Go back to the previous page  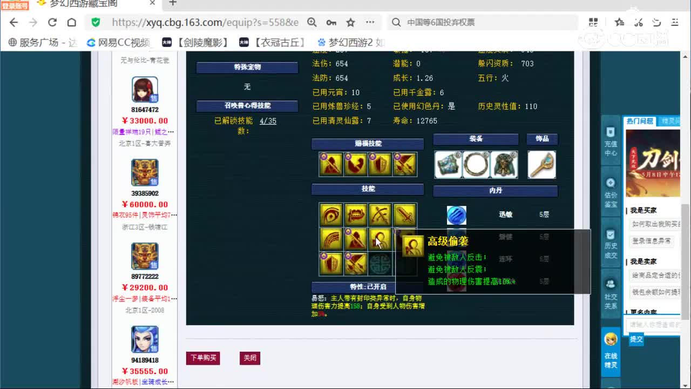(14, 22)
